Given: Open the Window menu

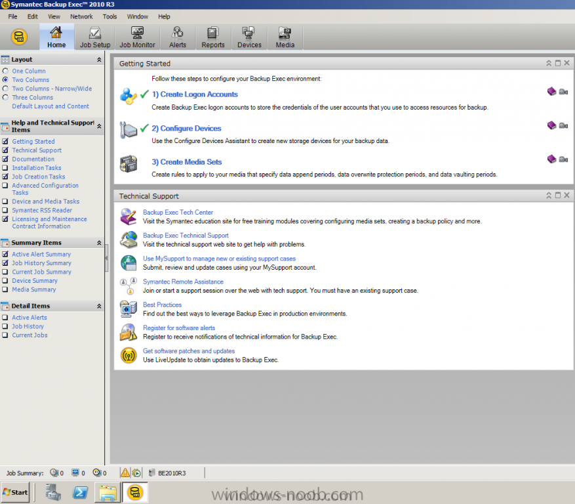Looking at the screenshot, I should point(138,16).
